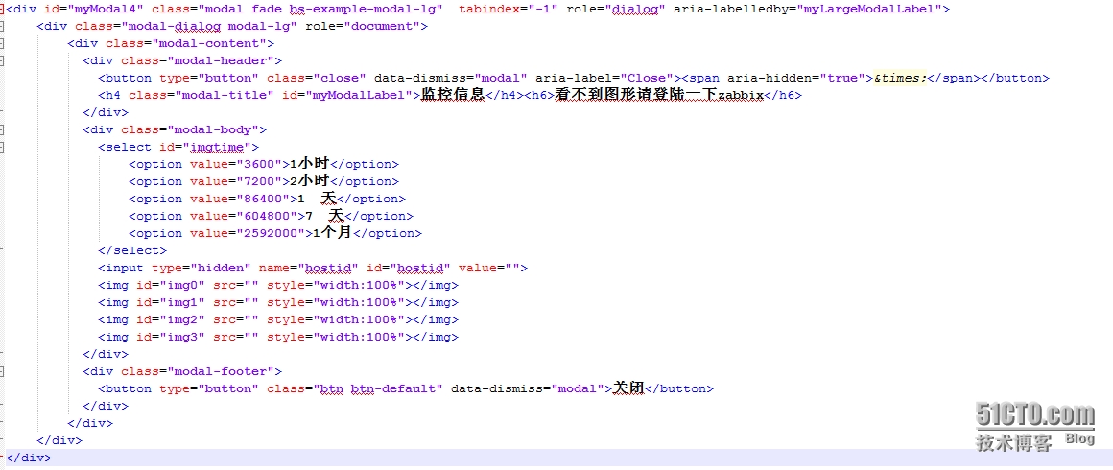Image resolution: width=1113 pixels, height=470 pixels.
Task: Collapse fold marker beside modal-body div line
Action: (x=2, y=129)
